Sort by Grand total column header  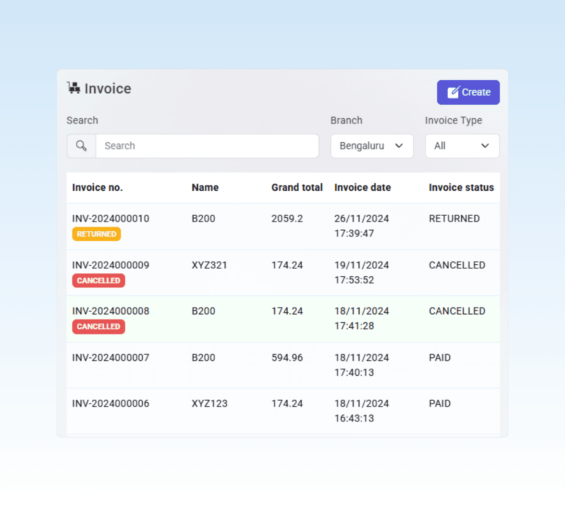click(x=297, y=187)
